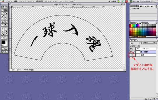Select the 1. 外枠 layer row
The image size is (158, 100).
click(143, 52)
